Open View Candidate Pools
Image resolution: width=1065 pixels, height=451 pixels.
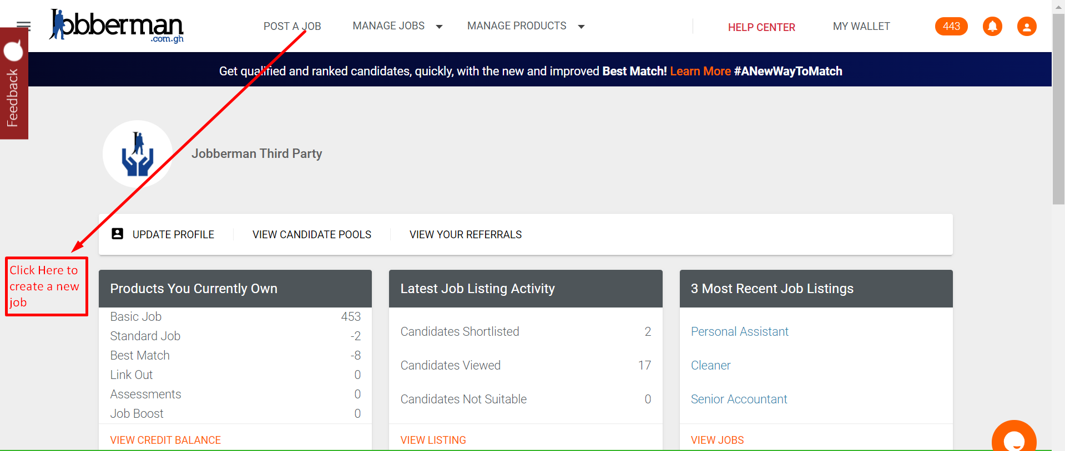click(x=312, y=234)
